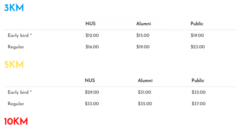Click the 5KM Early bird row label
The height and width of the screenshot is (131, 236).
20,92
